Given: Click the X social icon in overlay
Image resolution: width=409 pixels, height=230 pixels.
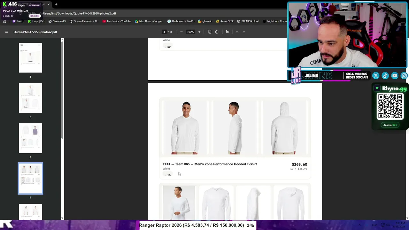Looking at the screenshot, I should (x=376, y=76).
